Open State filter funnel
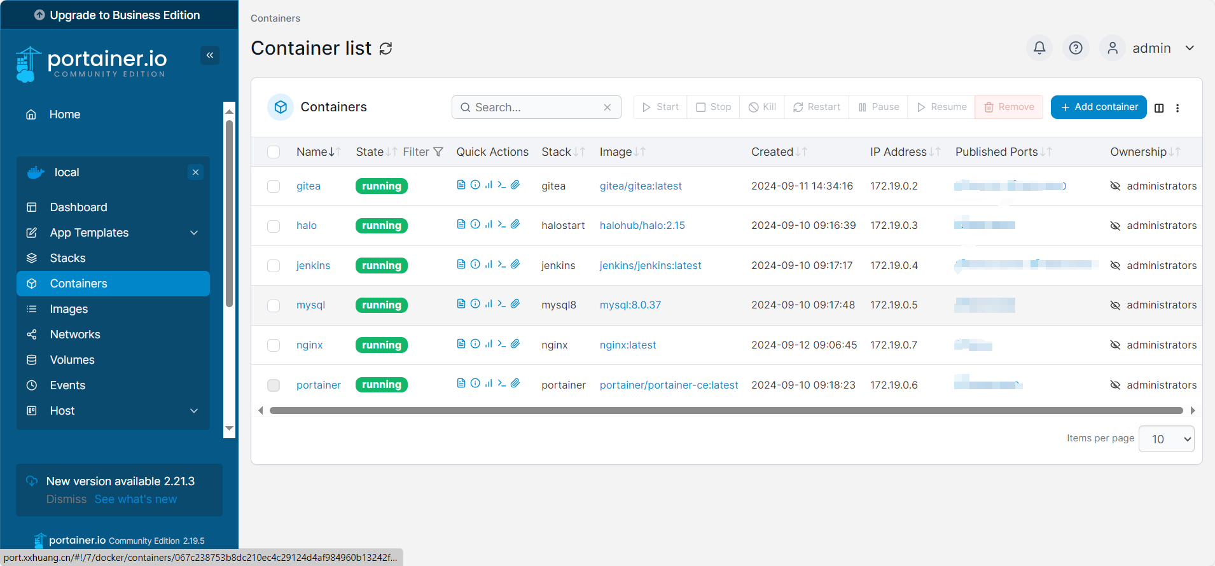Screen dimensions: 1215x566 pos(438,152)
